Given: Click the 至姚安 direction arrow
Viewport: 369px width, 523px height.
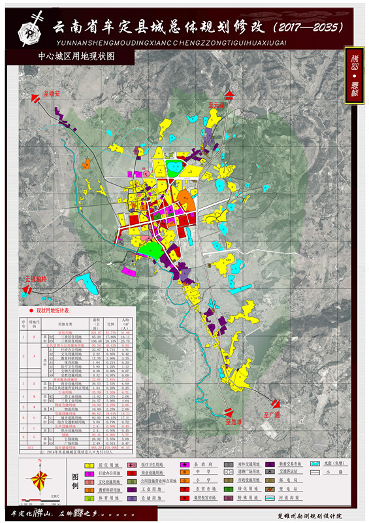Looking at the screenshot, I should [x=35, y=99].
